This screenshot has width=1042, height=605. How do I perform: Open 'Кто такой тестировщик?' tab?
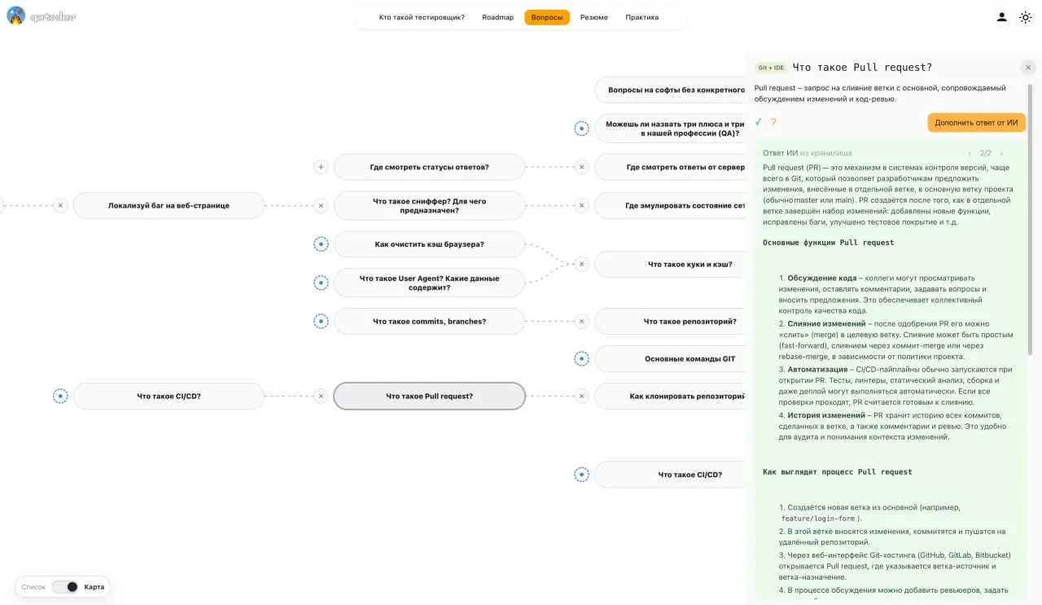click(422, 17)
